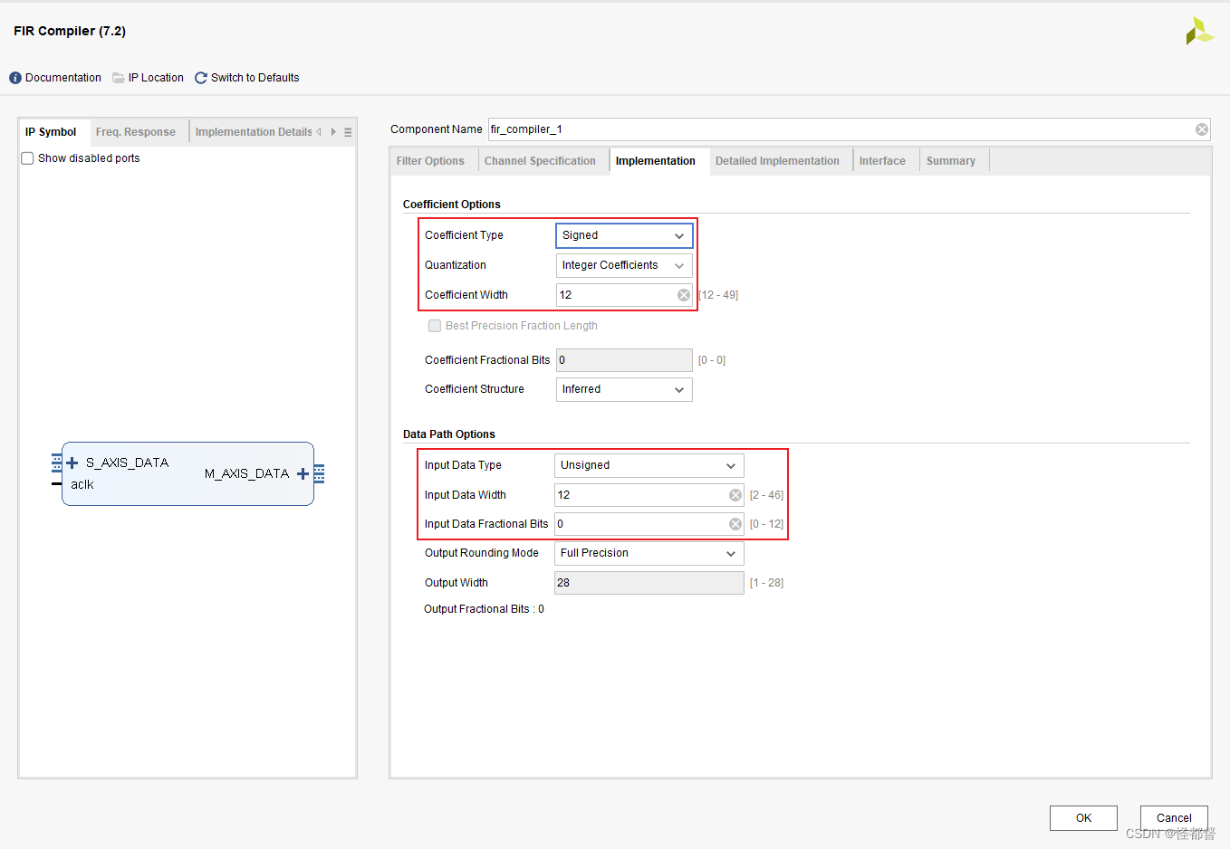Clear the Input Data Width value
The width and height of the screenshot is (1230, 849).
[x=735, y=495]
